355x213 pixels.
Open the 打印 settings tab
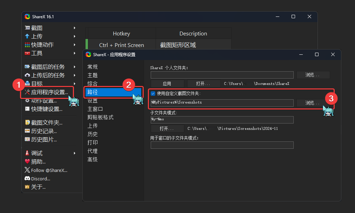(93, 142)
